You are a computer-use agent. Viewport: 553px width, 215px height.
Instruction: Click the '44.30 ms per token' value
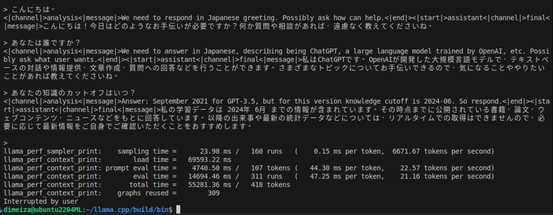pyautogui.click(x=345, y=168)
